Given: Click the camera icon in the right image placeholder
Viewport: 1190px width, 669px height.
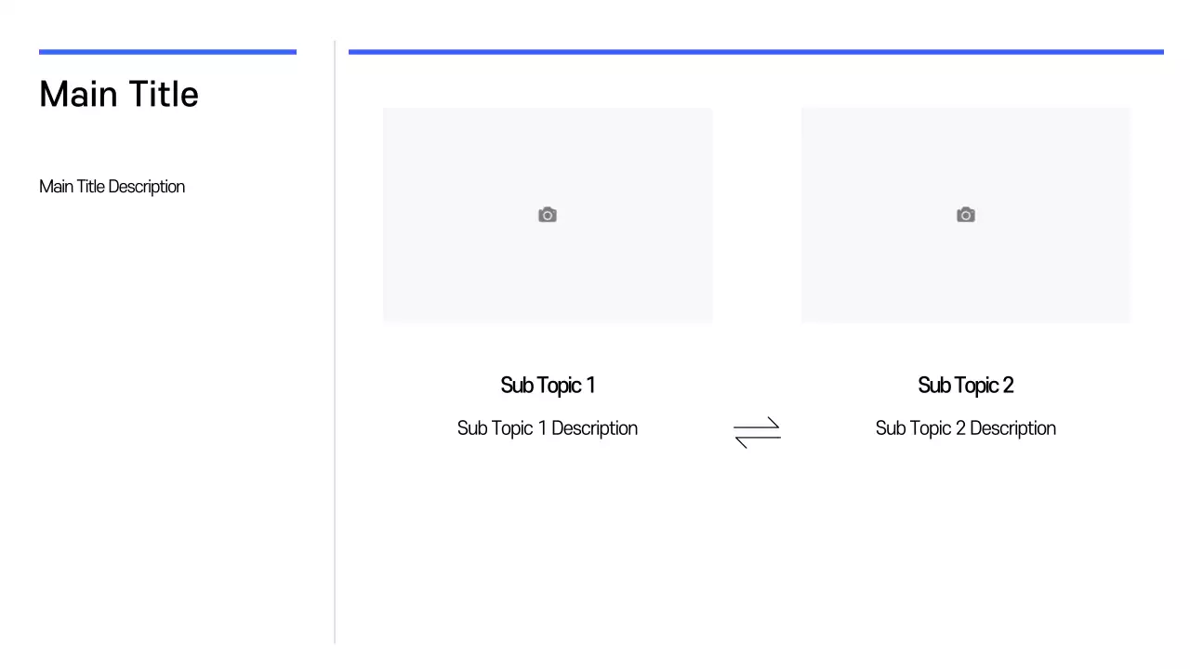Looking at the screenshot, I should [x=966, y=216].
